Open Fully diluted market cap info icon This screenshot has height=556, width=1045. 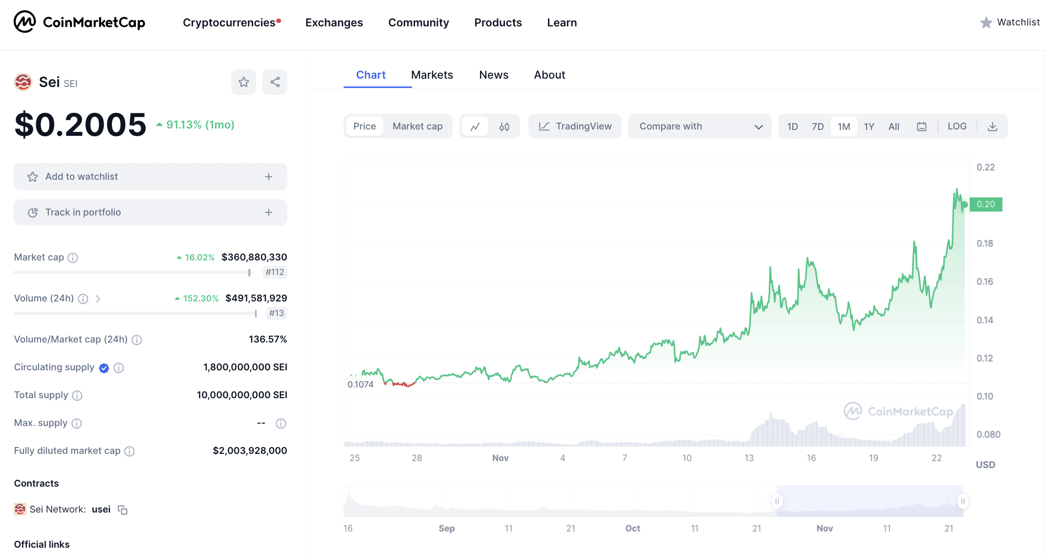(x=130, y=451)
